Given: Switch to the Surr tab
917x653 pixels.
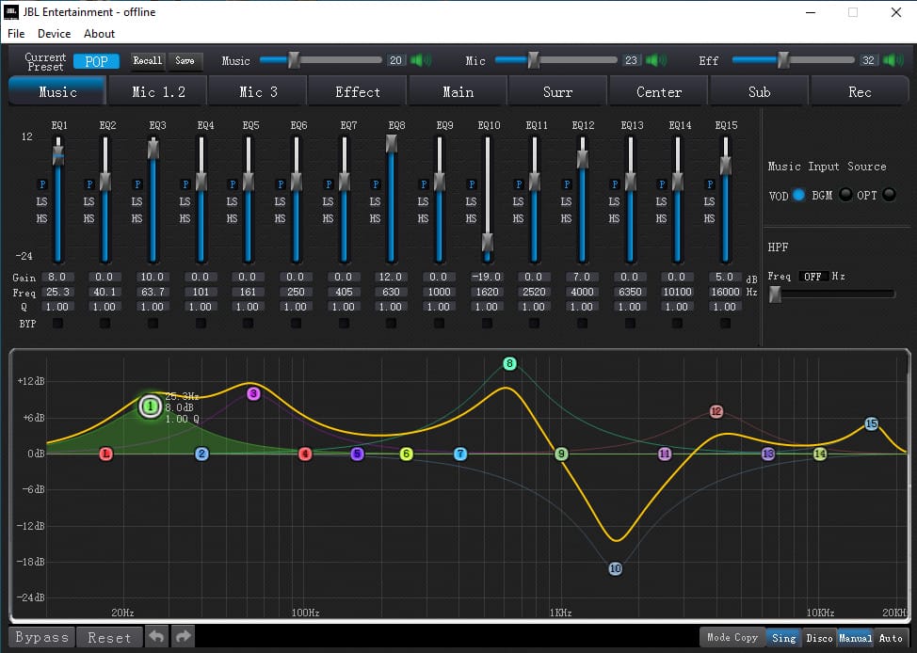Looking at the screenshot, I should (x=558, y=92).
